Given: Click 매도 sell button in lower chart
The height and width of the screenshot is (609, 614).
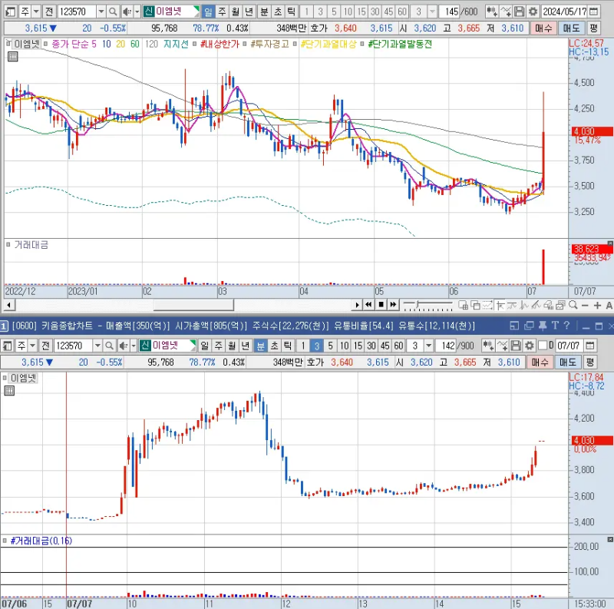Looking at the screenshot, I should (568, 362).
